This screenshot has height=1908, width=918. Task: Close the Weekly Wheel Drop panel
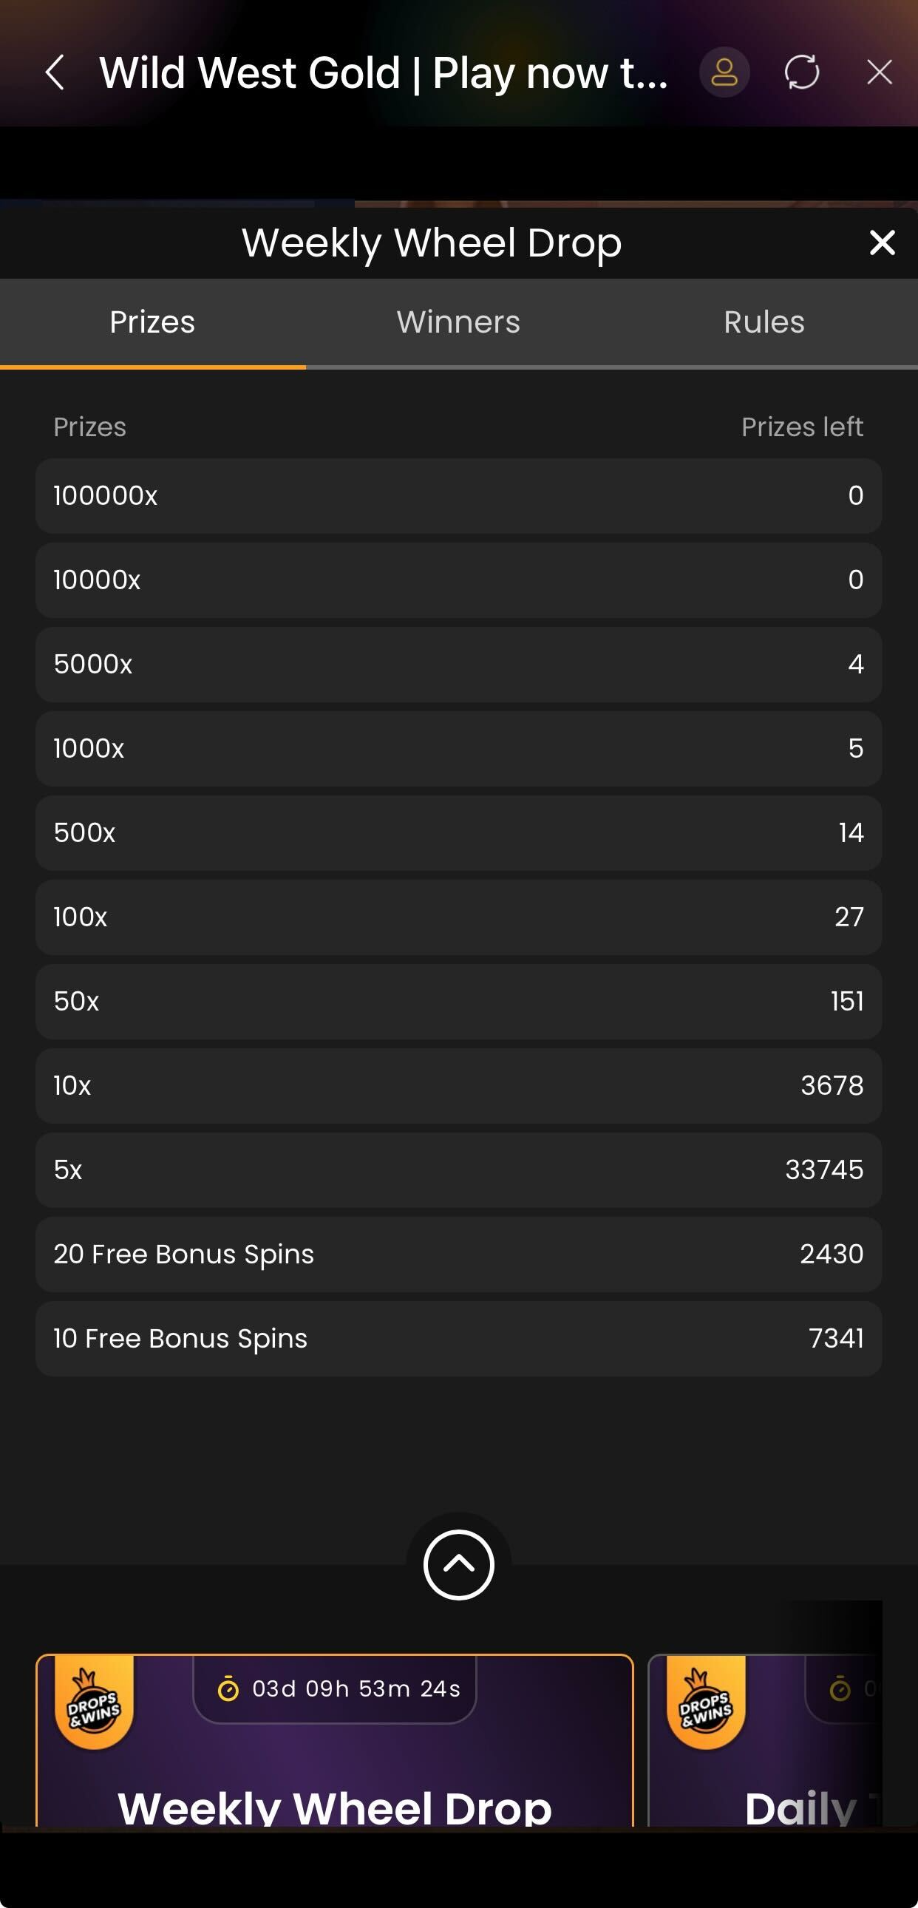(882, 243)
